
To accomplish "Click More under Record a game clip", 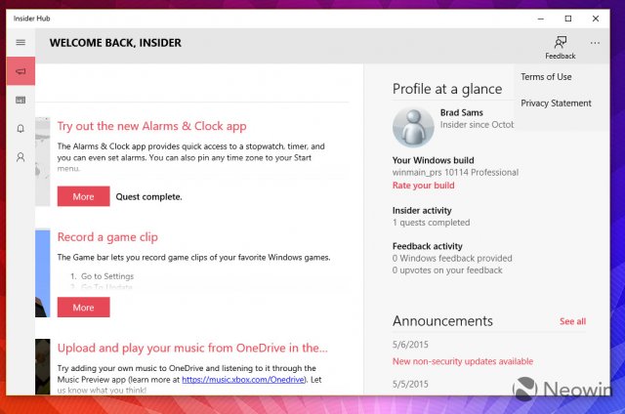I will (x=83, y=308).
